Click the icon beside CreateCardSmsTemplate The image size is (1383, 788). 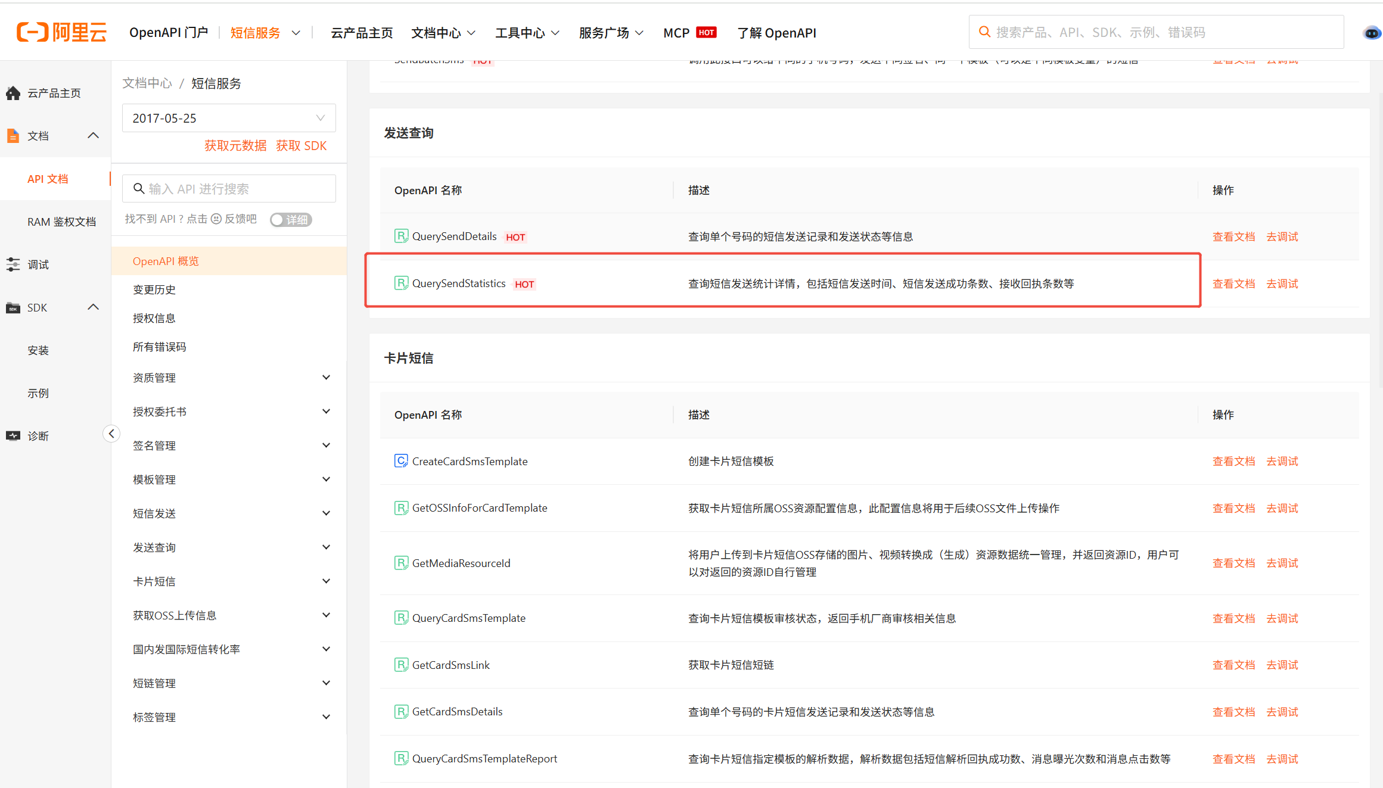(401, 461)
